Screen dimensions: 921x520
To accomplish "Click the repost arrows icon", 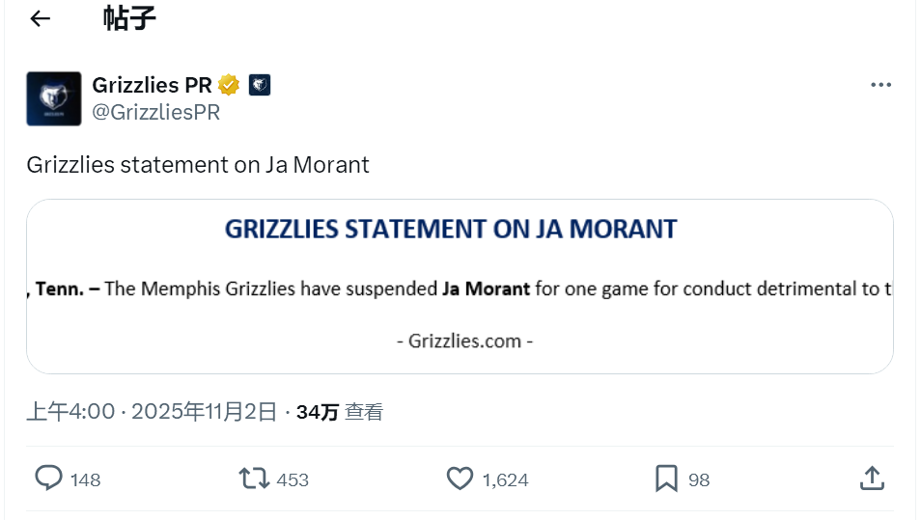I will pos(254,478).
